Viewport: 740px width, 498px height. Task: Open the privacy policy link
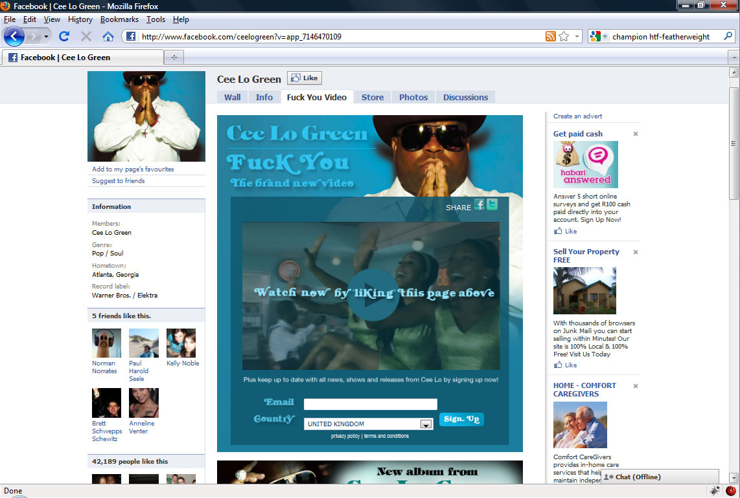[345, 436]
